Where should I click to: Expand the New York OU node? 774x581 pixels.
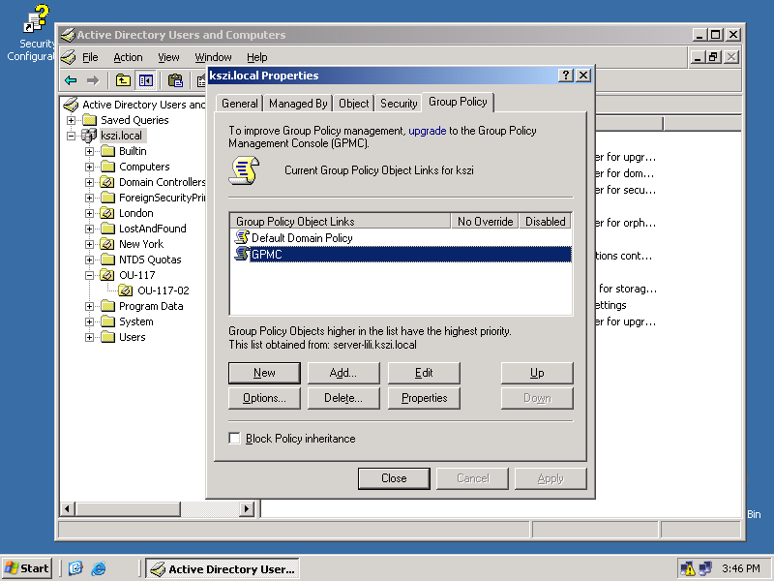click(89, 244)
